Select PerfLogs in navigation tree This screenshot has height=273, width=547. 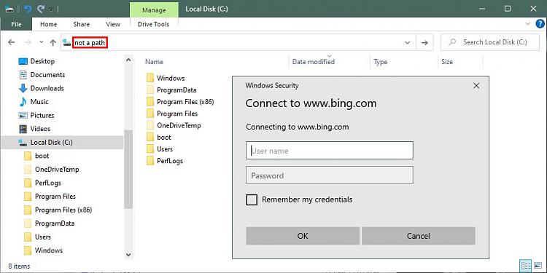click(48, 183)
